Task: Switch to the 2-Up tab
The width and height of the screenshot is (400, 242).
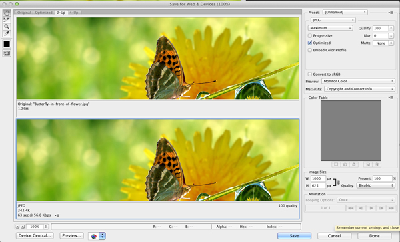Action: tap(61, 13)
